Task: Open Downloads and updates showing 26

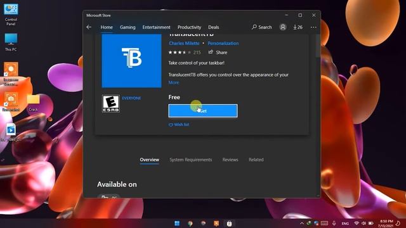Action: tap(298, 27)
